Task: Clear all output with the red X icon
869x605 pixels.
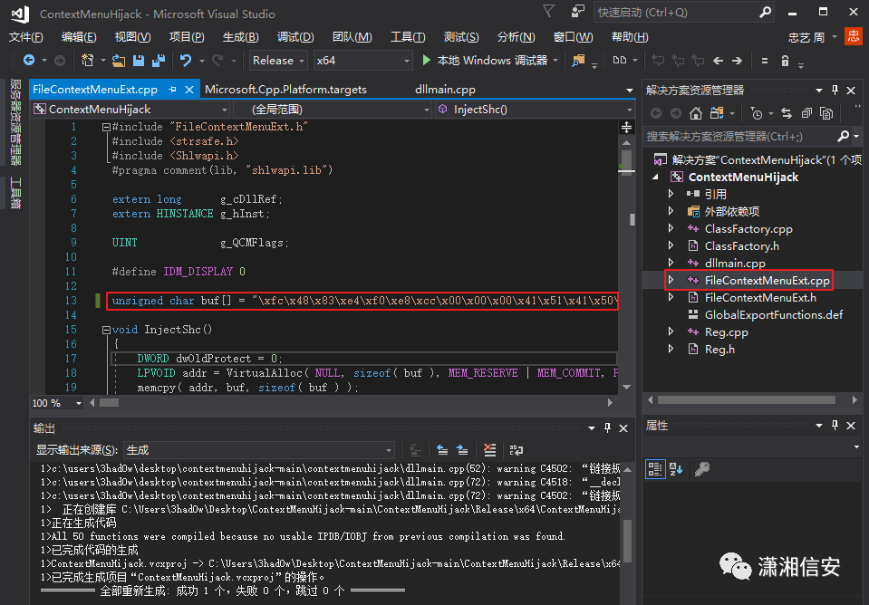Action: [489, 449]
